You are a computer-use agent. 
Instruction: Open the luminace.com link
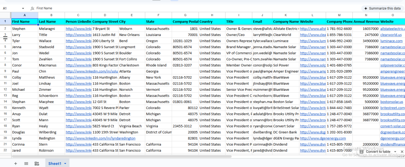coord(391,41)
